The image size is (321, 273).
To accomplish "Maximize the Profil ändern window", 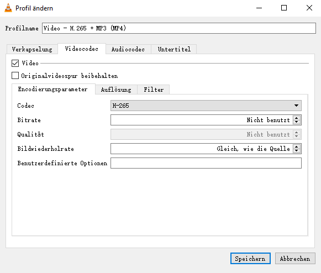I will [284, 8].
